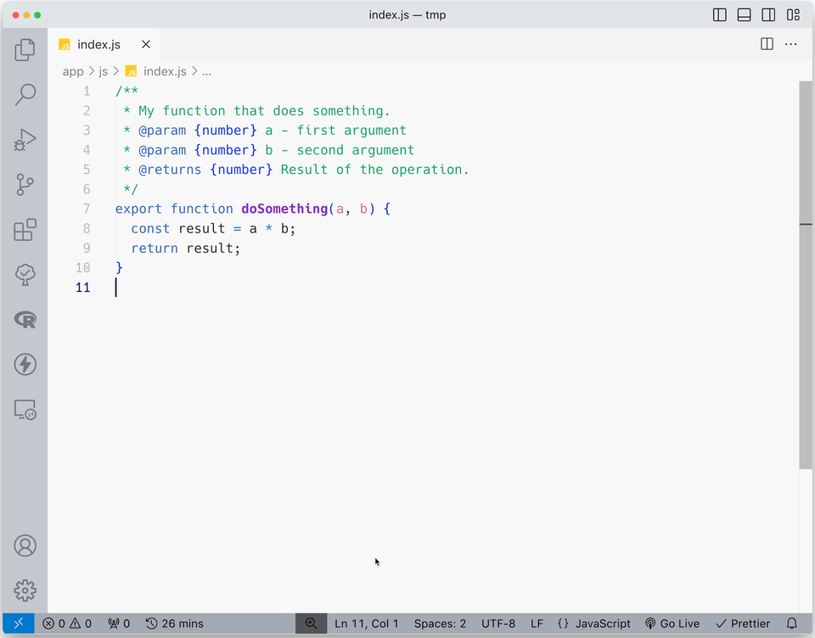Screen dimensions: 815x638
Task: Select the UTF-8 encoding item
Action: pos(498,624)
